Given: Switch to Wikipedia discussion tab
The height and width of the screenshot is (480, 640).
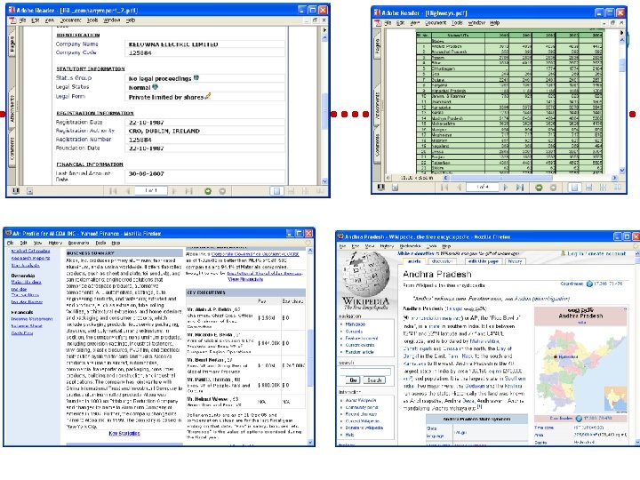Looking at the screenshot, I should [442, 261].
